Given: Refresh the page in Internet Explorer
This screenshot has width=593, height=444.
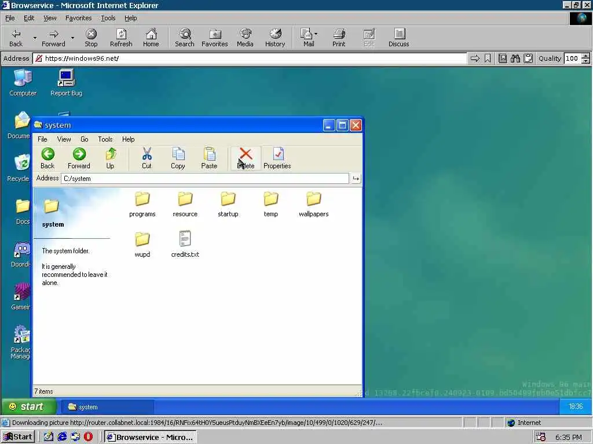Looking at the screenshot, I should tap(121, 38).
